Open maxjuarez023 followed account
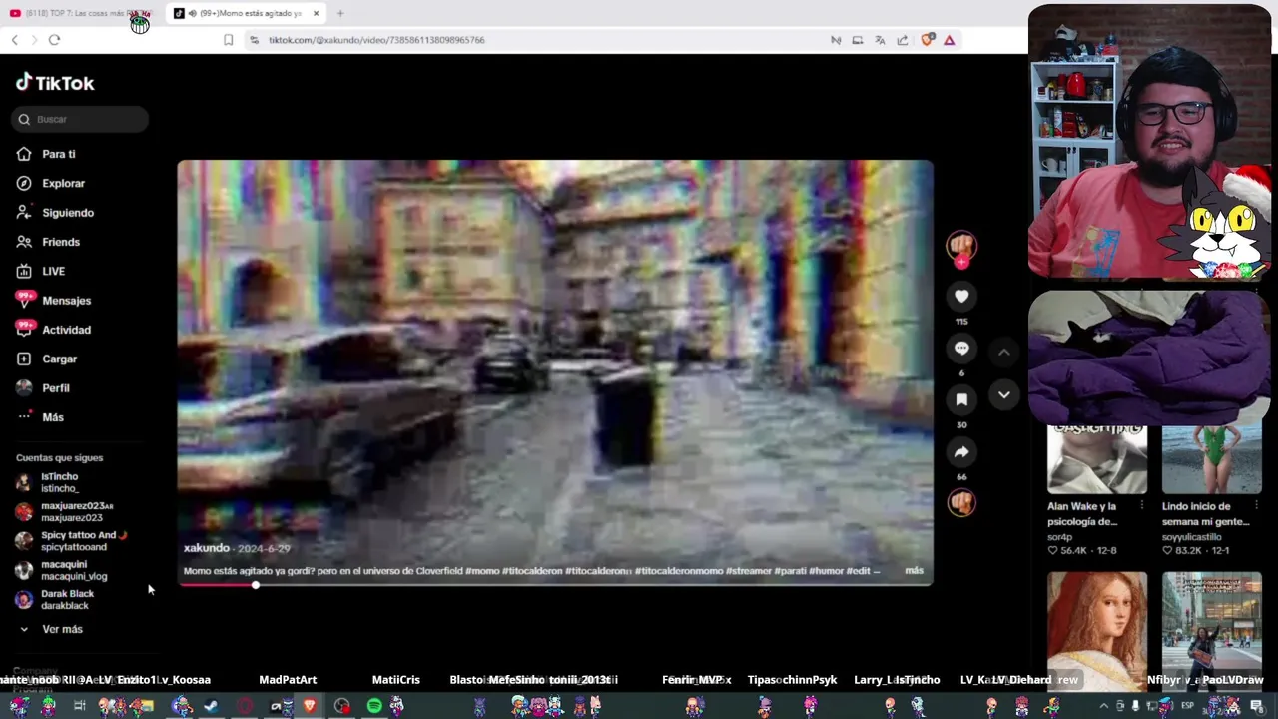This screenshot has width=1278, height=719. (64, 511)
